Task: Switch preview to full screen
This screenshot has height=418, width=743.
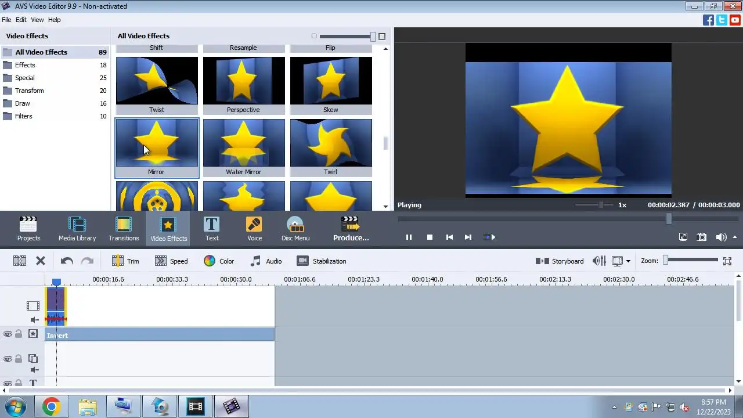Action: tap(683, 237)
